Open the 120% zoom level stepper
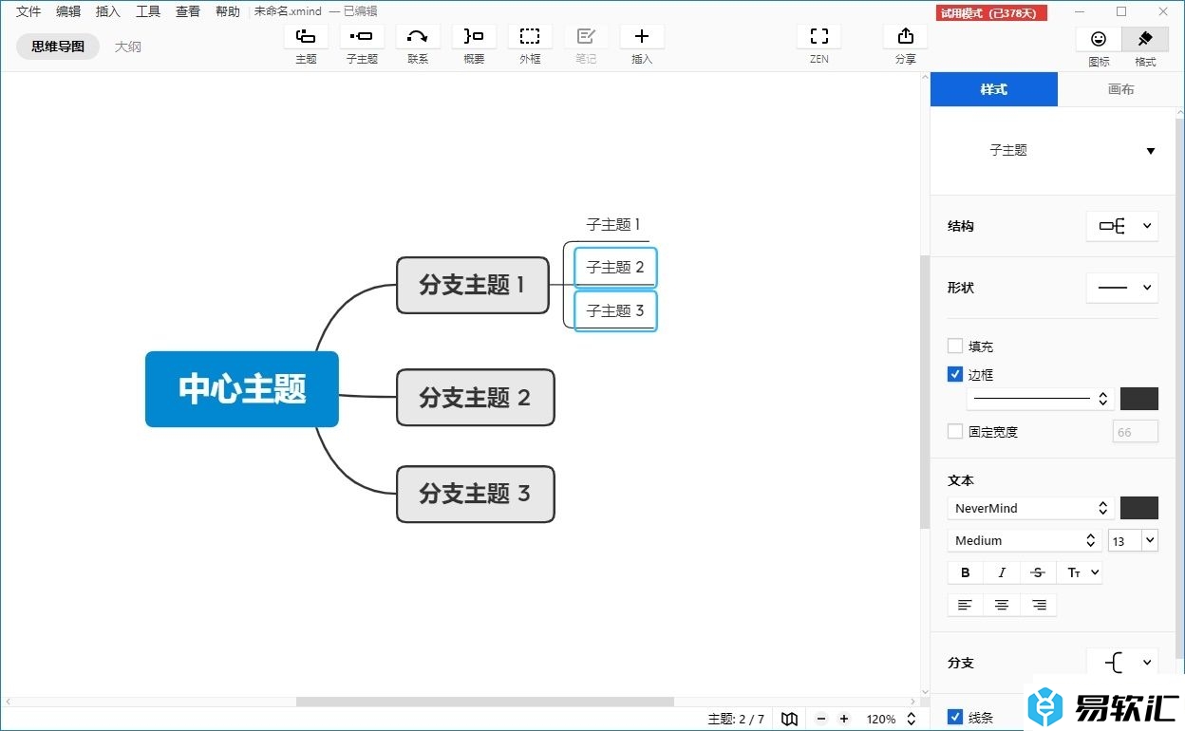The height and width of the screenshot is (731, 1185). tap(911, 719)
